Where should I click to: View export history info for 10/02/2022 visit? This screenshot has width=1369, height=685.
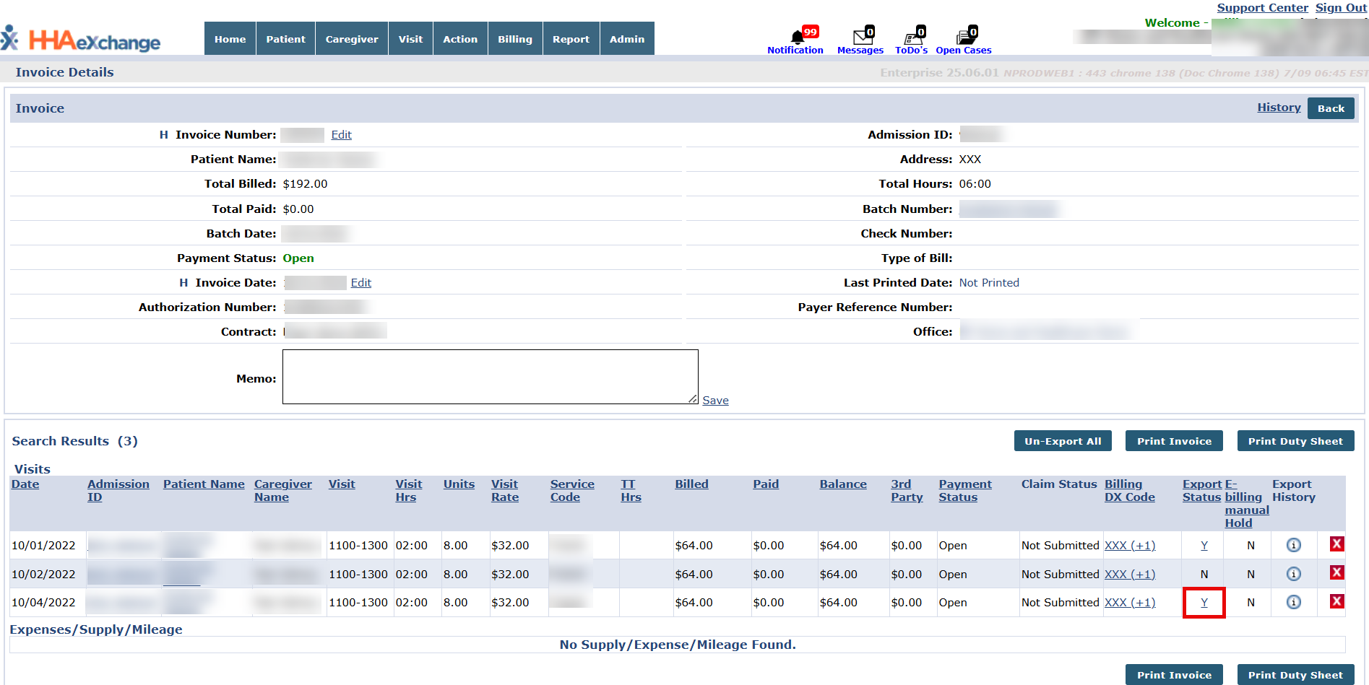(1294, 574)
